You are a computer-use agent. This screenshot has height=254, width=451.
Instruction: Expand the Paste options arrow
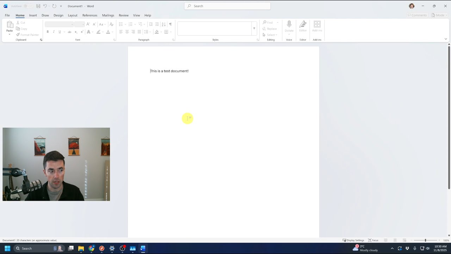10,34
